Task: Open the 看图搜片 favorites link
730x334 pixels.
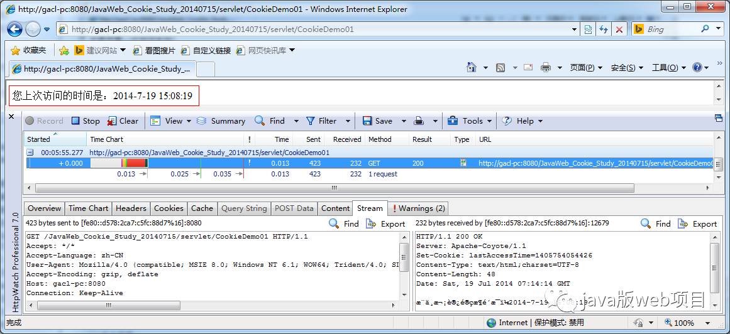Action: (153, 50)
